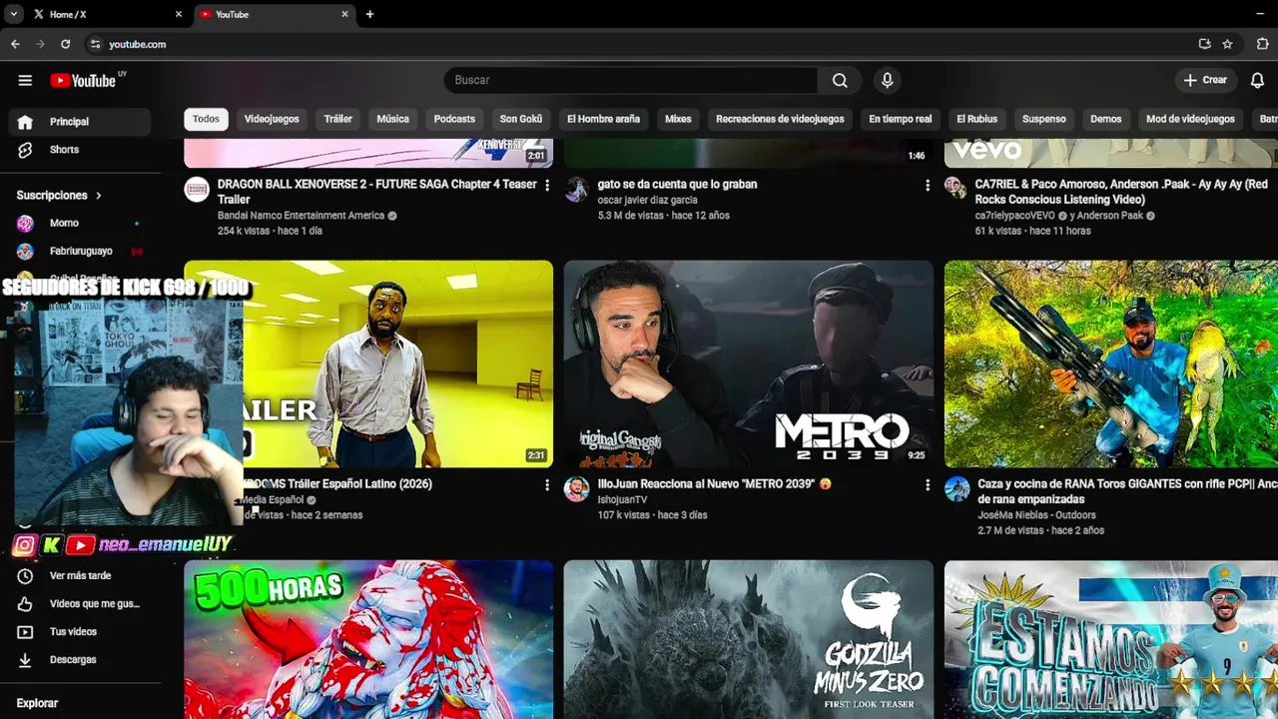Close the YouTube tab
The image size is (1278, 719).
345,14
